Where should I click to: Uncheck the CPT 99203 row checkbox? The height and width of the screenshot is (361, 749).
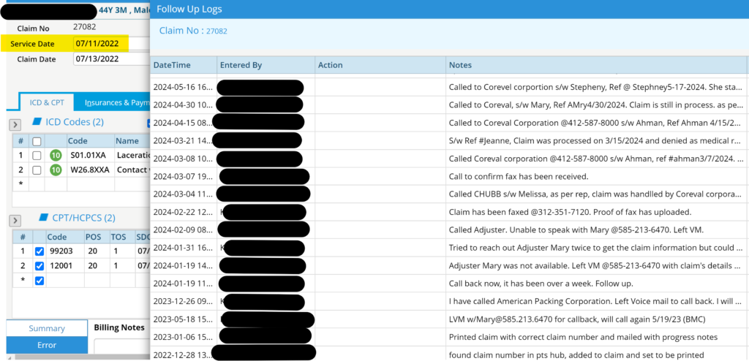(39, 251)
